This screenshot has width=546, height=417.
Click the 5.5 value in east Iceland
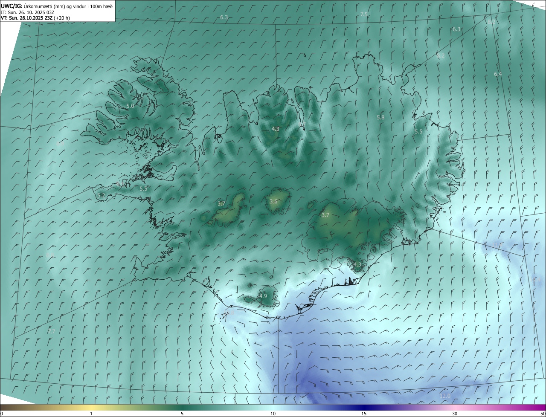tap(418, 132)
